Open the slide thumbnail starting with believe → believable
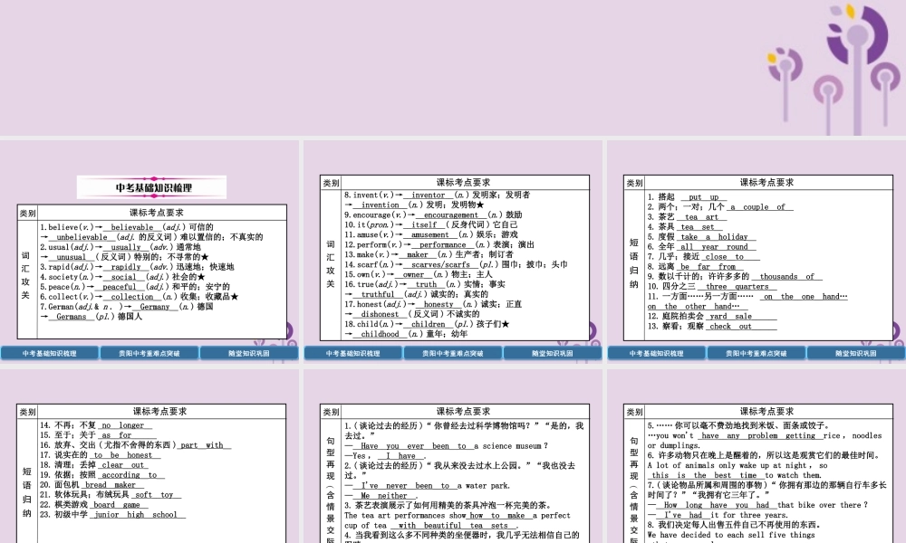The width and height of the screenshot is (906, 543). (149, 251)
